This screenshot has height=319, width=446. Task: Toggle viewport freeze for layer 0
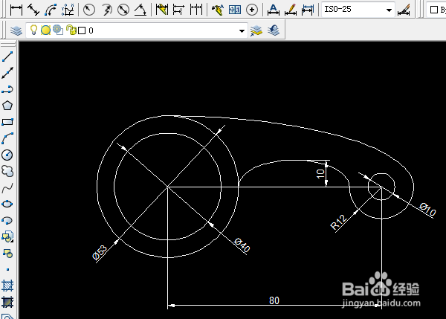click(x=58, y=30)
